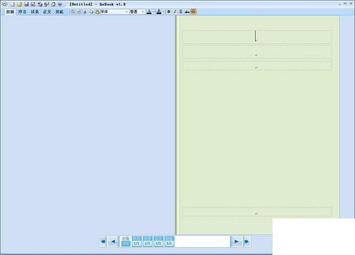Image resolution: width=355 pixels, height=255 pixels.
Task: Jump to the last page with double-right arrow
Action: click(247, 241)
